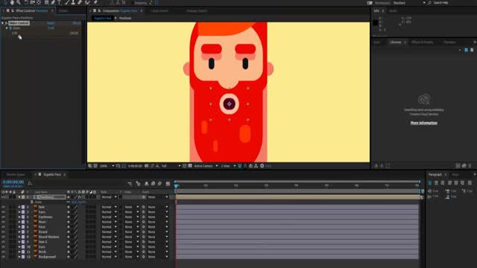
Task: Click the current timecode display in timeline
Action: tap(13, 182)
